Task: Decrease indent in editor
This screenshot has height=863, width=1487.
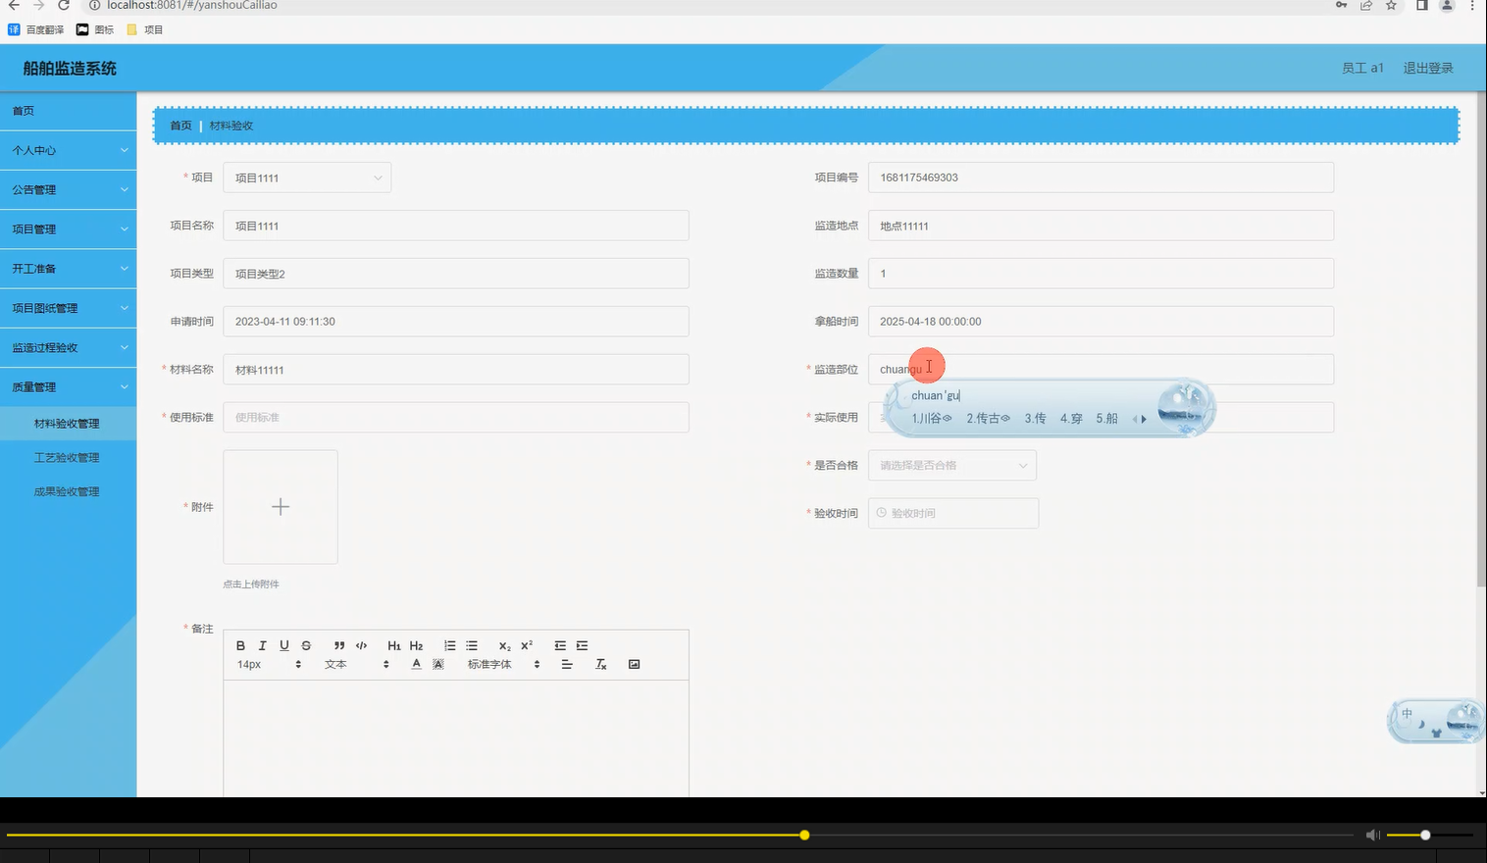Action: point(560,645)
